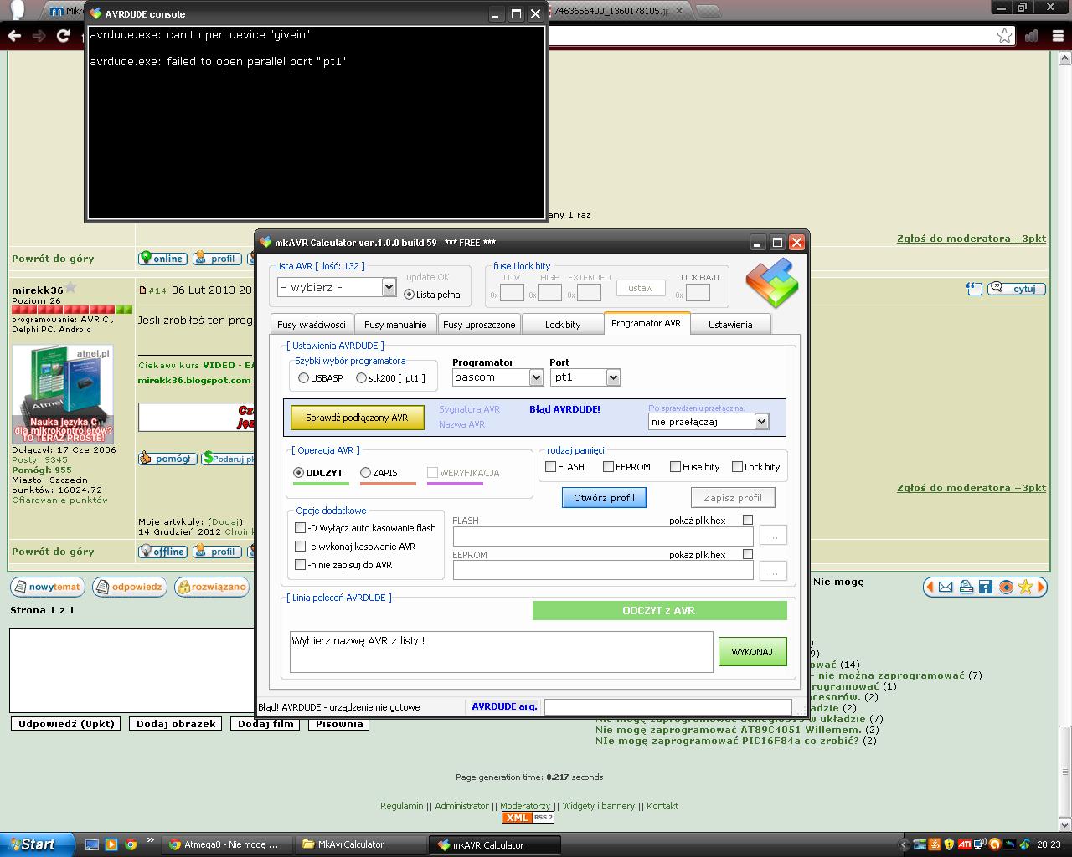Select ODCZYT operation
Screen dimensions: 1072x857
pyautogui.click(x=299, y=473)
